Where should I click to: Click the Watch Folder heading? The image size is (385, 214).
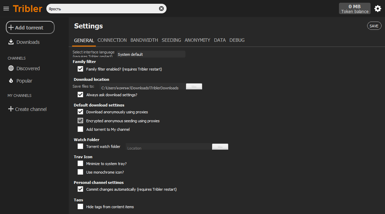pyautogui.click(x=87, y=140)
